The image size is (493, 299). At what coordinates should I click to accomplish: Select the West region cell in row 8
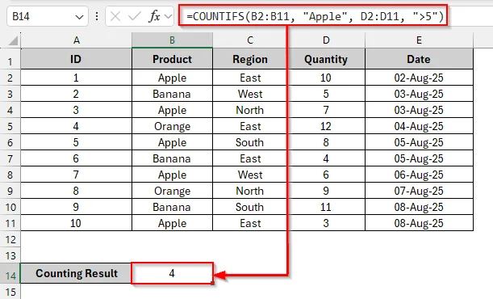point(250,175)
